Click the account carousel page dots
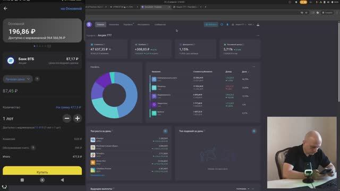This screenshot has width=340, height=191. [42, 46]
